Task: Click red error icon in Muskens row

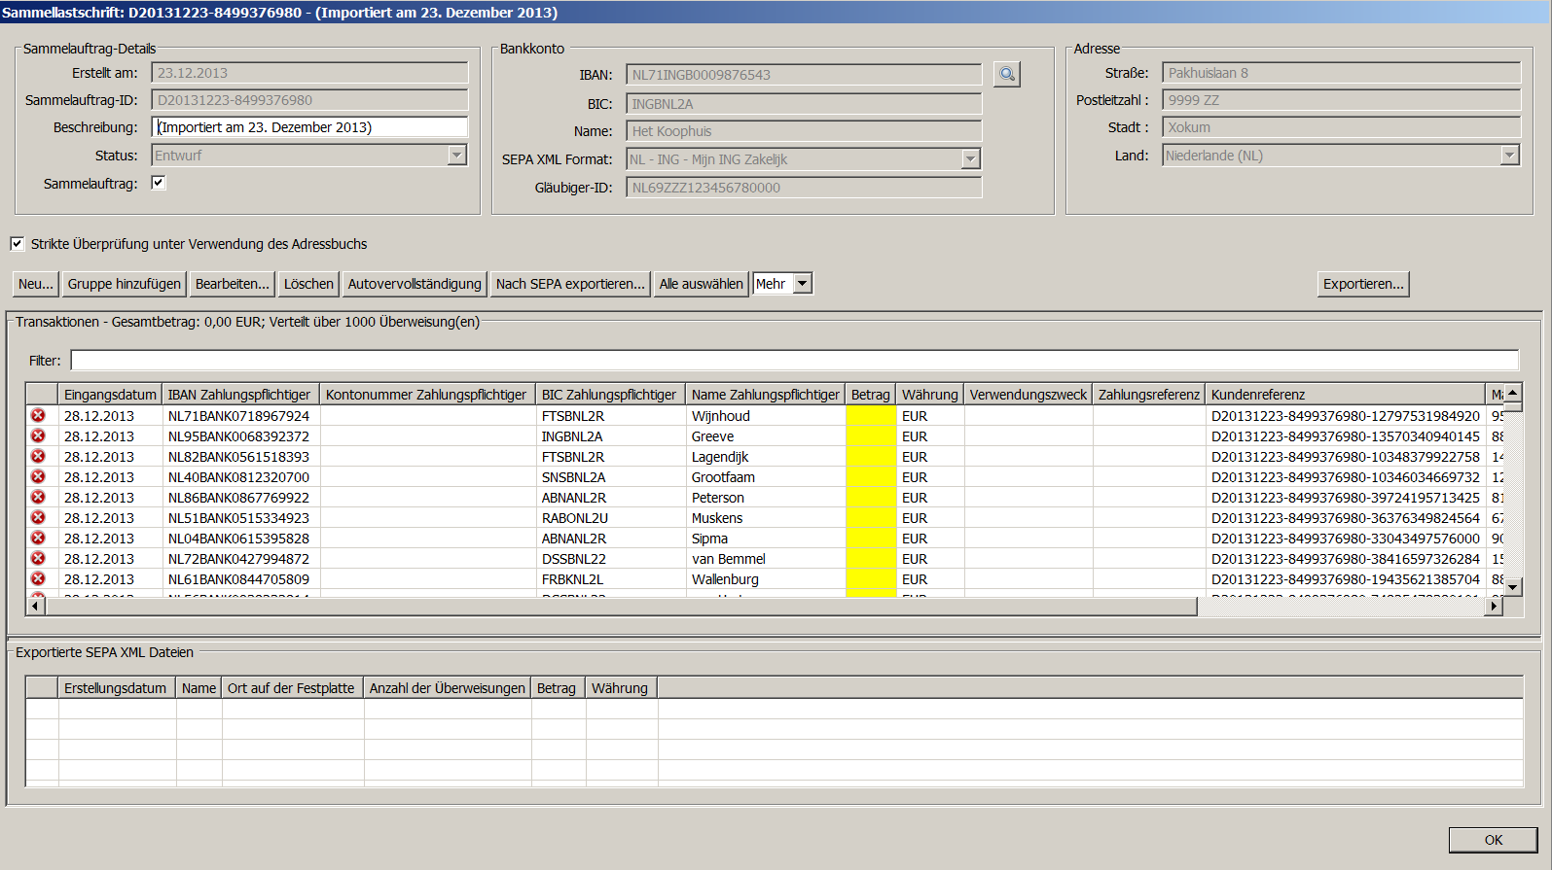Action: click(x=38, y=517)
